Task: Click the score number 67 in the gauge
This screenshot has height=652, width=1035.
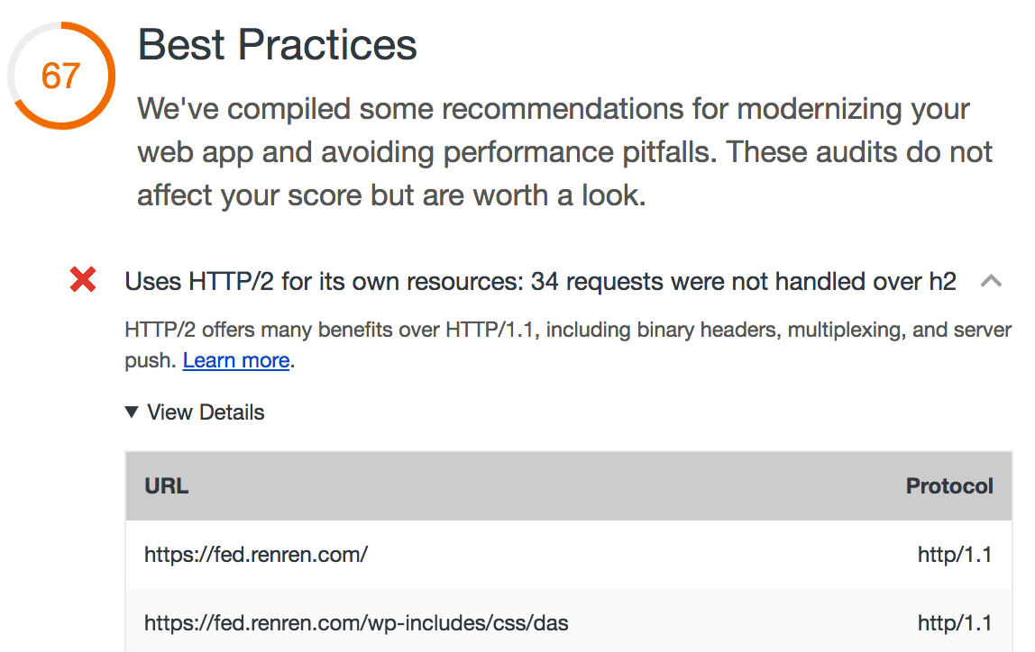Action: 60,76
